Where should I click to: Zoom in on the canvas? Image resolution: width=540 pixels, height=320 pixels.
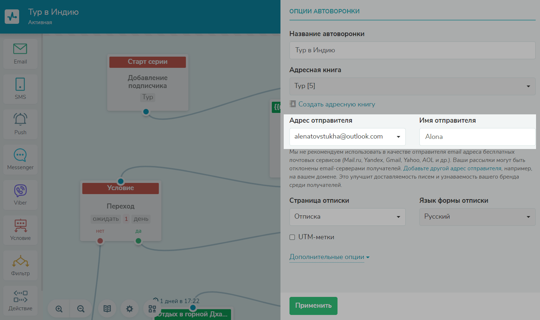[x=59, y=309]
